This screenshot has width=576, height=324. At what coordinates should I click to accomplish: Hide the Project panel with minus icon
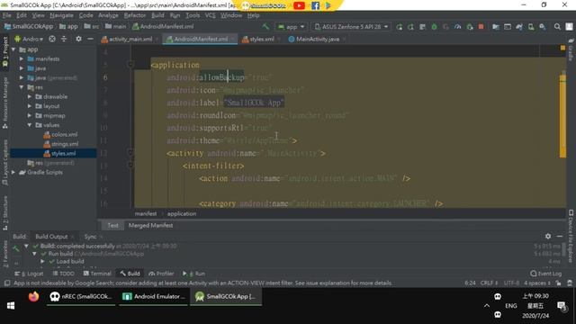pyautogui.click(x=90, y=39)
